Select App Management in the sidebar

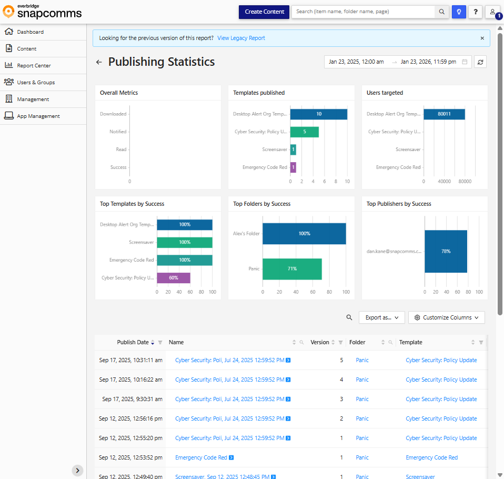[x=43, y=116]
